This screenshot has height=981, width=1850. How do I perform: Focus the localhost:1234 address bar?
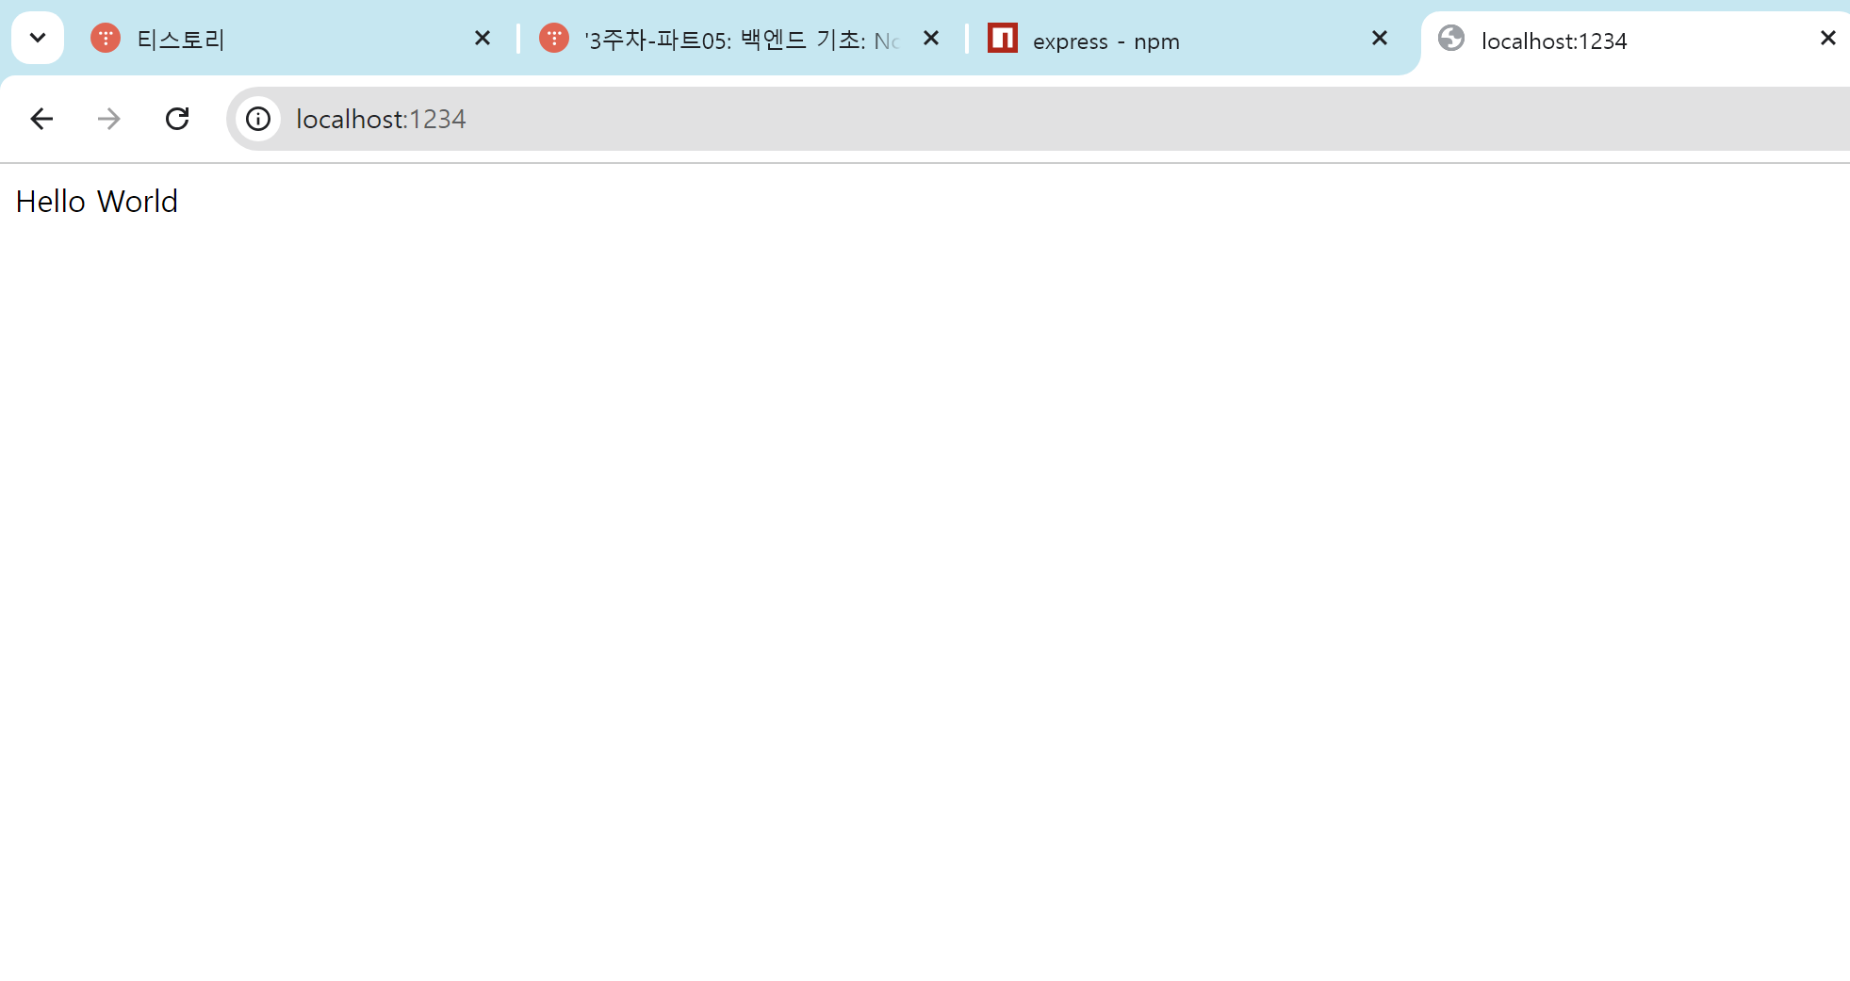pos(1037,119)
